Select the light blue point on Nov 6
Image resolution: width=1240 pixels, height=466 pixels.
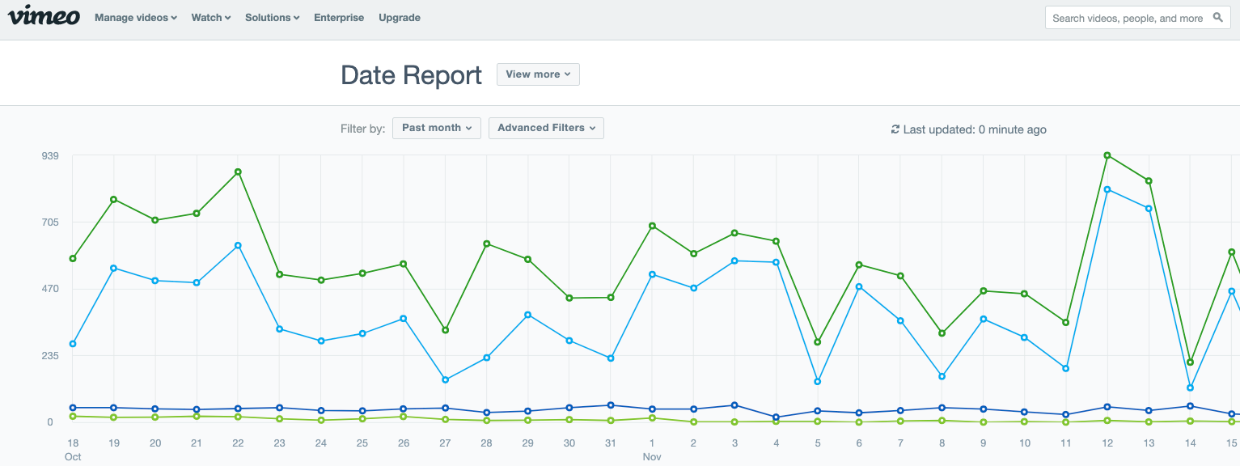[x=859, y=286]
